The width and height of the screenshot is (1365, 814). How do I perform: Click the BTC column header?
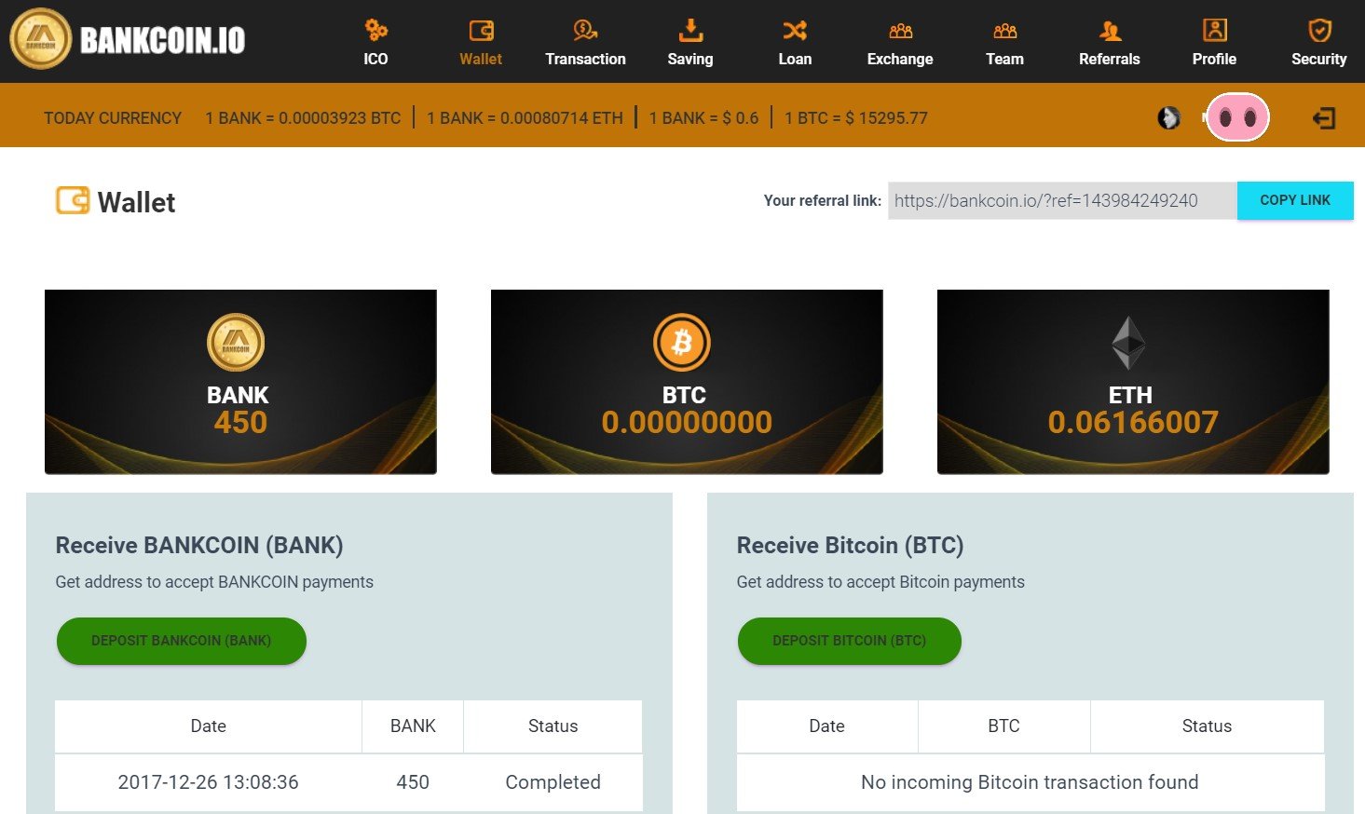(1004, 726)
